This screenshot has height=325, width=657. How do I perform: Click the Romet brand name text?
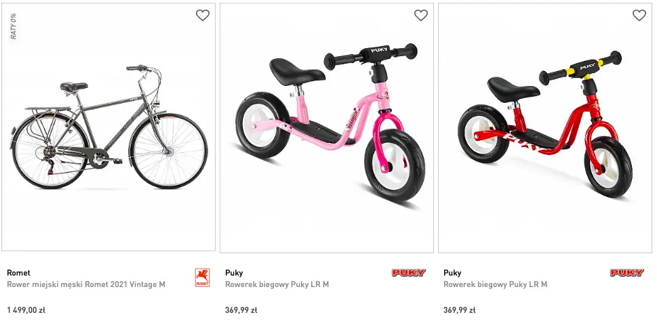coord(18,273)
